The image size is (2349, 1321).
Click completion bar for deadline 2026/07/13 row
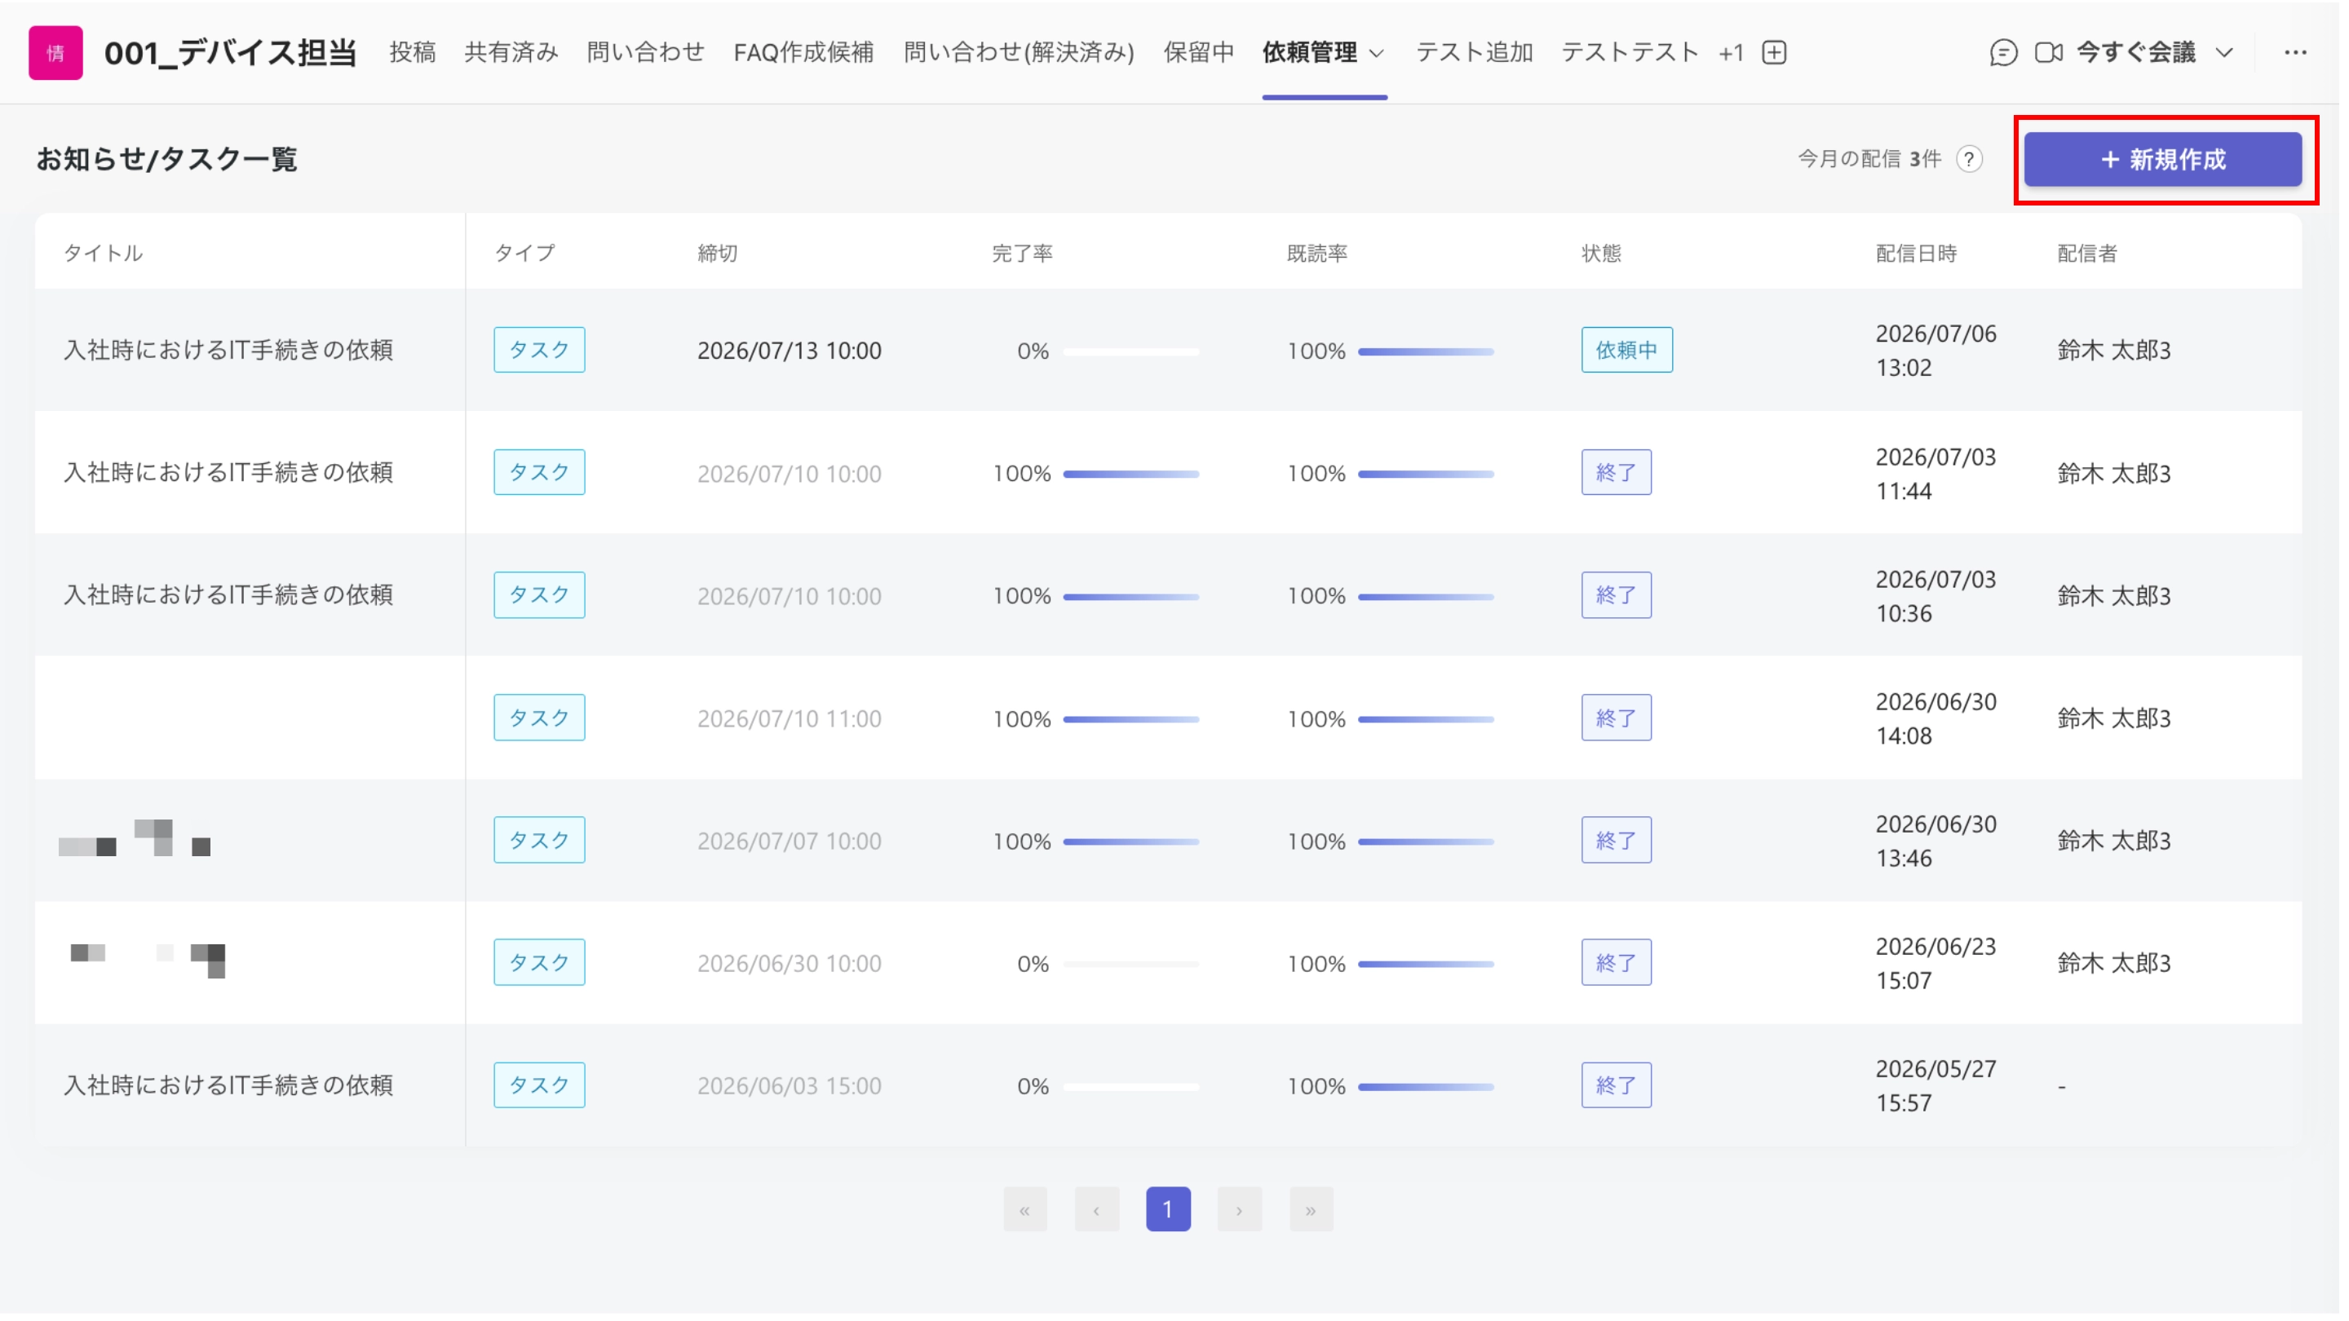pos(1130,352)
